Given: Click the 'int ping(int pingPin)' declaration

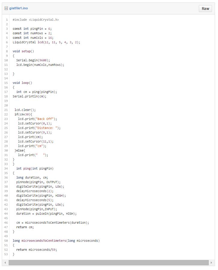Looking at the screenshot, I should tap(35, 169).
